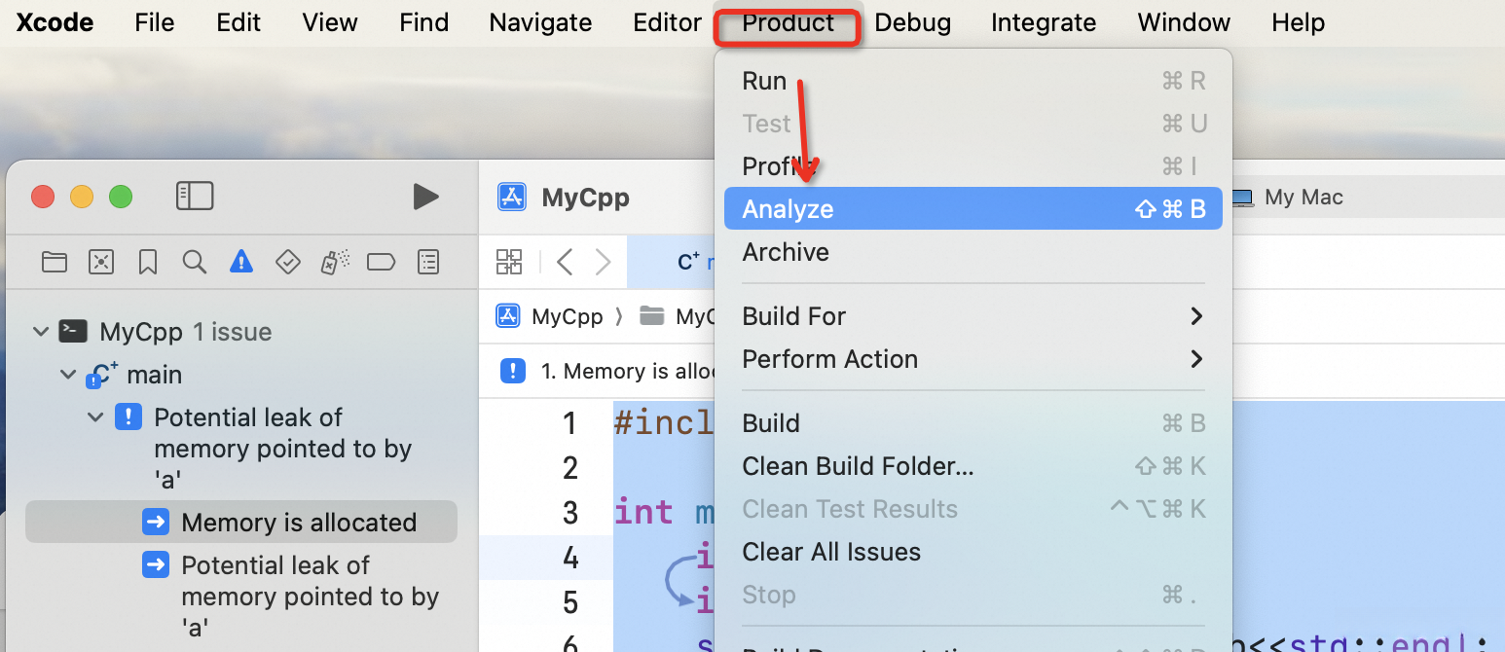Open the Project navigator folder icon
Viewport: 1505px width, 652px height.
tap(55, 262)
